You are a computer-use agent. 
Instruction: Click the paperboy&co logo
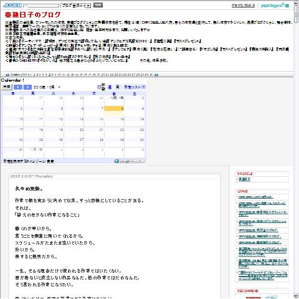[275, 6]
